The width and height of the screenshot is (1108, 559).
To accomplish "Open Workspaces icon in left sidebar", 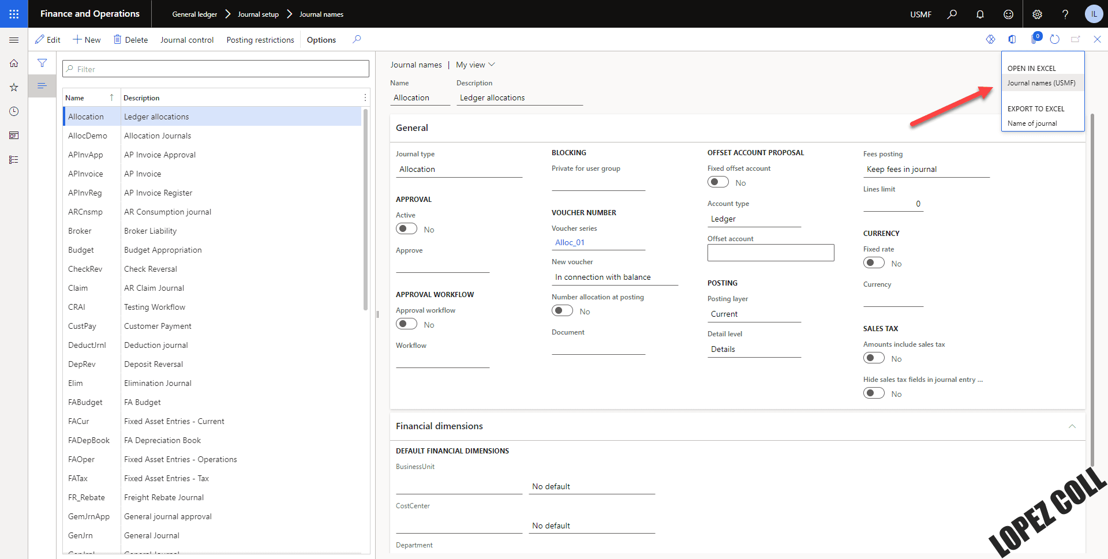I will (x=14, y=136).
